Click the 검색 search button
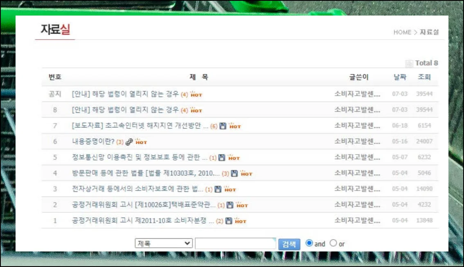This screenshot has height=267, width=464. point(289,244)
